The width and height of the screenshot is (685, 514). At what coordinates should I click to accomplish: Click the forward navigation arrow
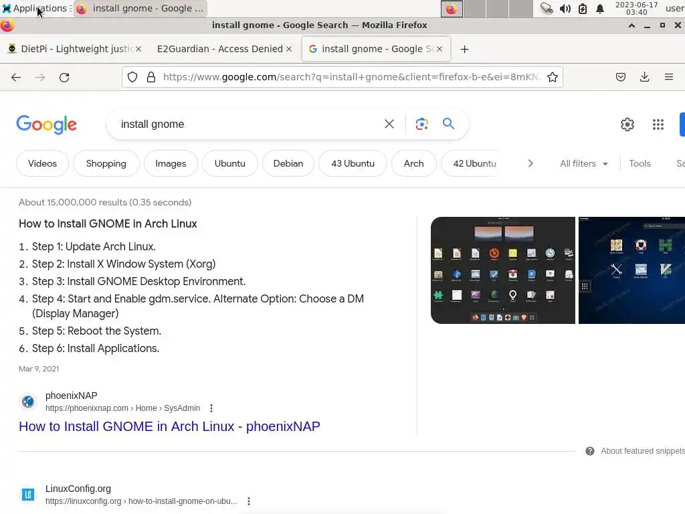point(40,78)
